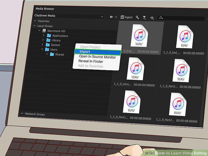Select the WAV clip lasting 00:00:04:00000 in top row
Image resolution: width=208 pixels, height=156 pixels.
[x=139, y=35]
